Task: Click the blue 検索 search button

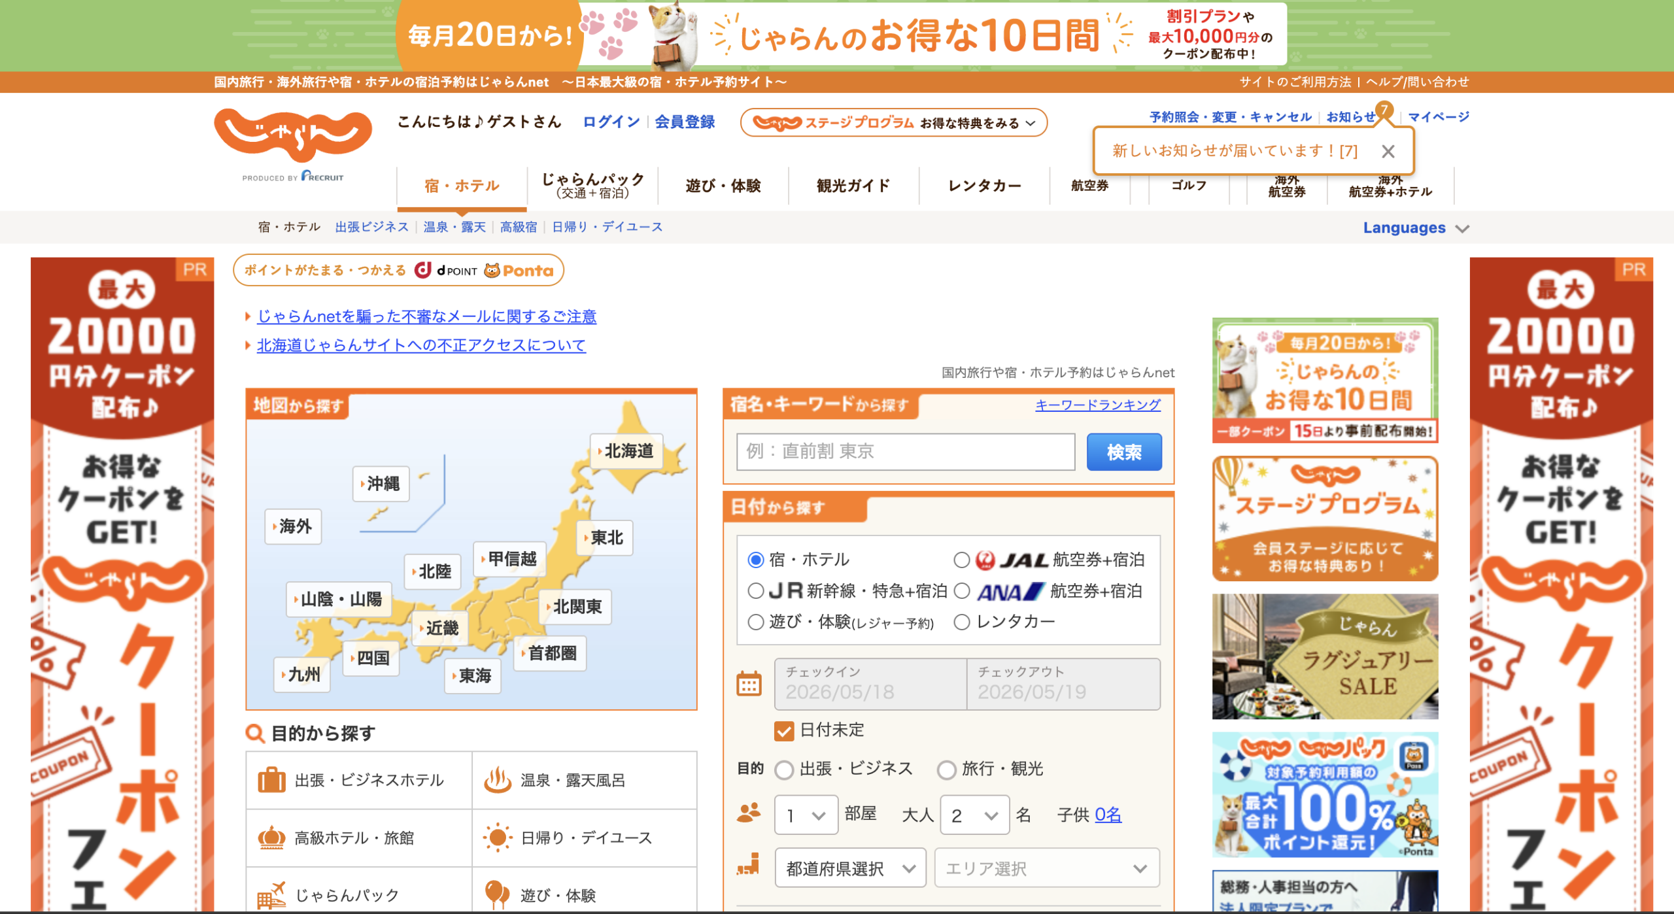Action: pos(1124,452)
